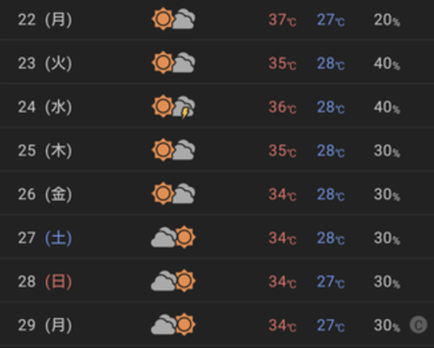Click the 36℃ high temperature for day 24
Image resolution: width=434 pixels, height=348 pixels.
282,108
